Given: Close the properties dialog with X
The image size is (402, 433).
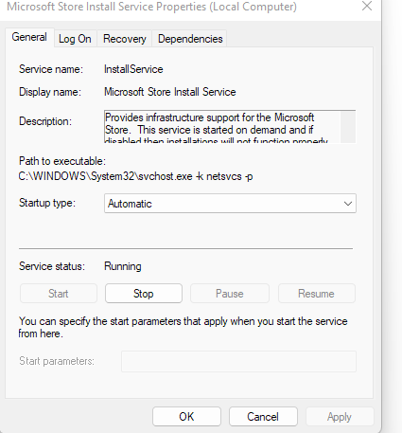Looking at the screenshot, I should coord(367,6).
